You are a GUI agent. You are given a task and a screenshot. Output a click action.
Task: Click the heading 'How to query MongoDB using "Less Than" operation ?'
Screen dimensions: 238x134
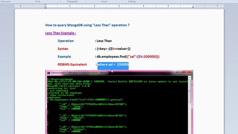coord(87,25)
